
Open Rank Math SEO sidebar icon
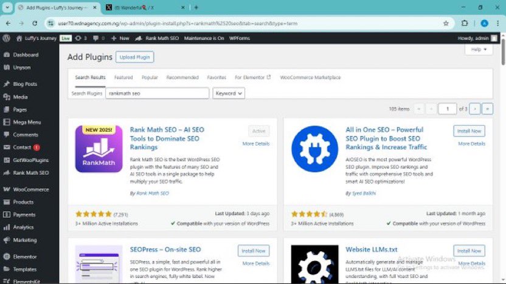point(7,172)
